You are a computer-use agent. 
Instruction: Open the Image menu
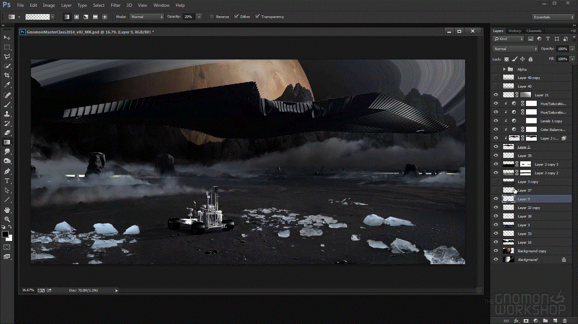[x=49, y=5]
